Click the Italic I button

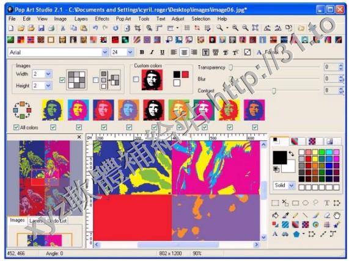tap(152, 52)
